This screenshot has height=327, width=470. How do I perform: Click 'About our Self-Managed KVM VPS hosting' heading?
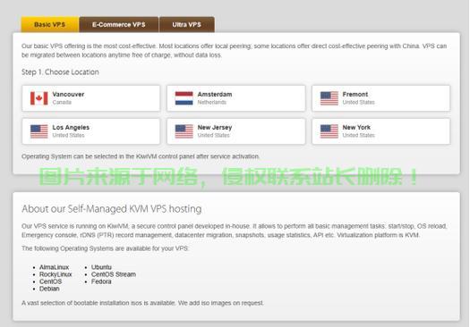point(112,208)
